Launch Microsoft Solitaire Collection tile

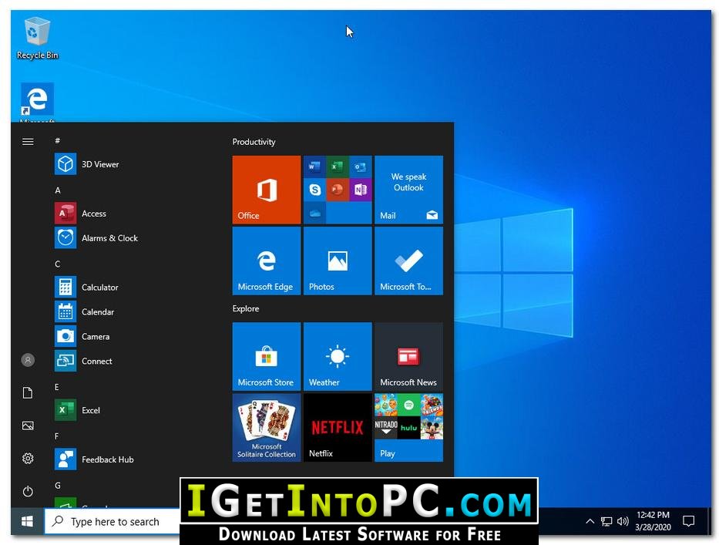click(267, 428)
